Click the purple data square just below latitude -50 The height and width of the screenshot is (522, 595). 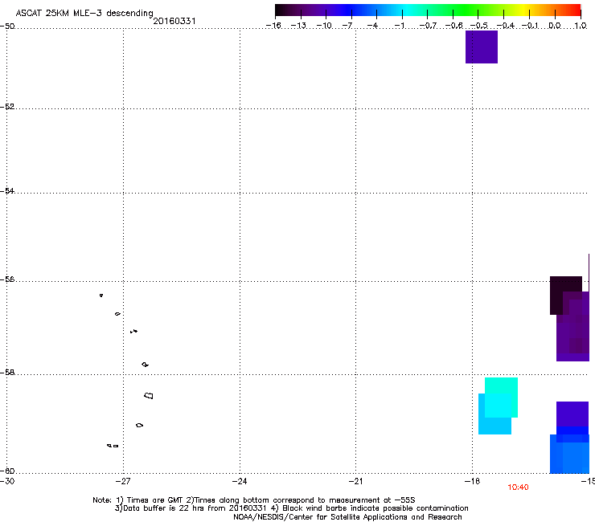[482, 47]
